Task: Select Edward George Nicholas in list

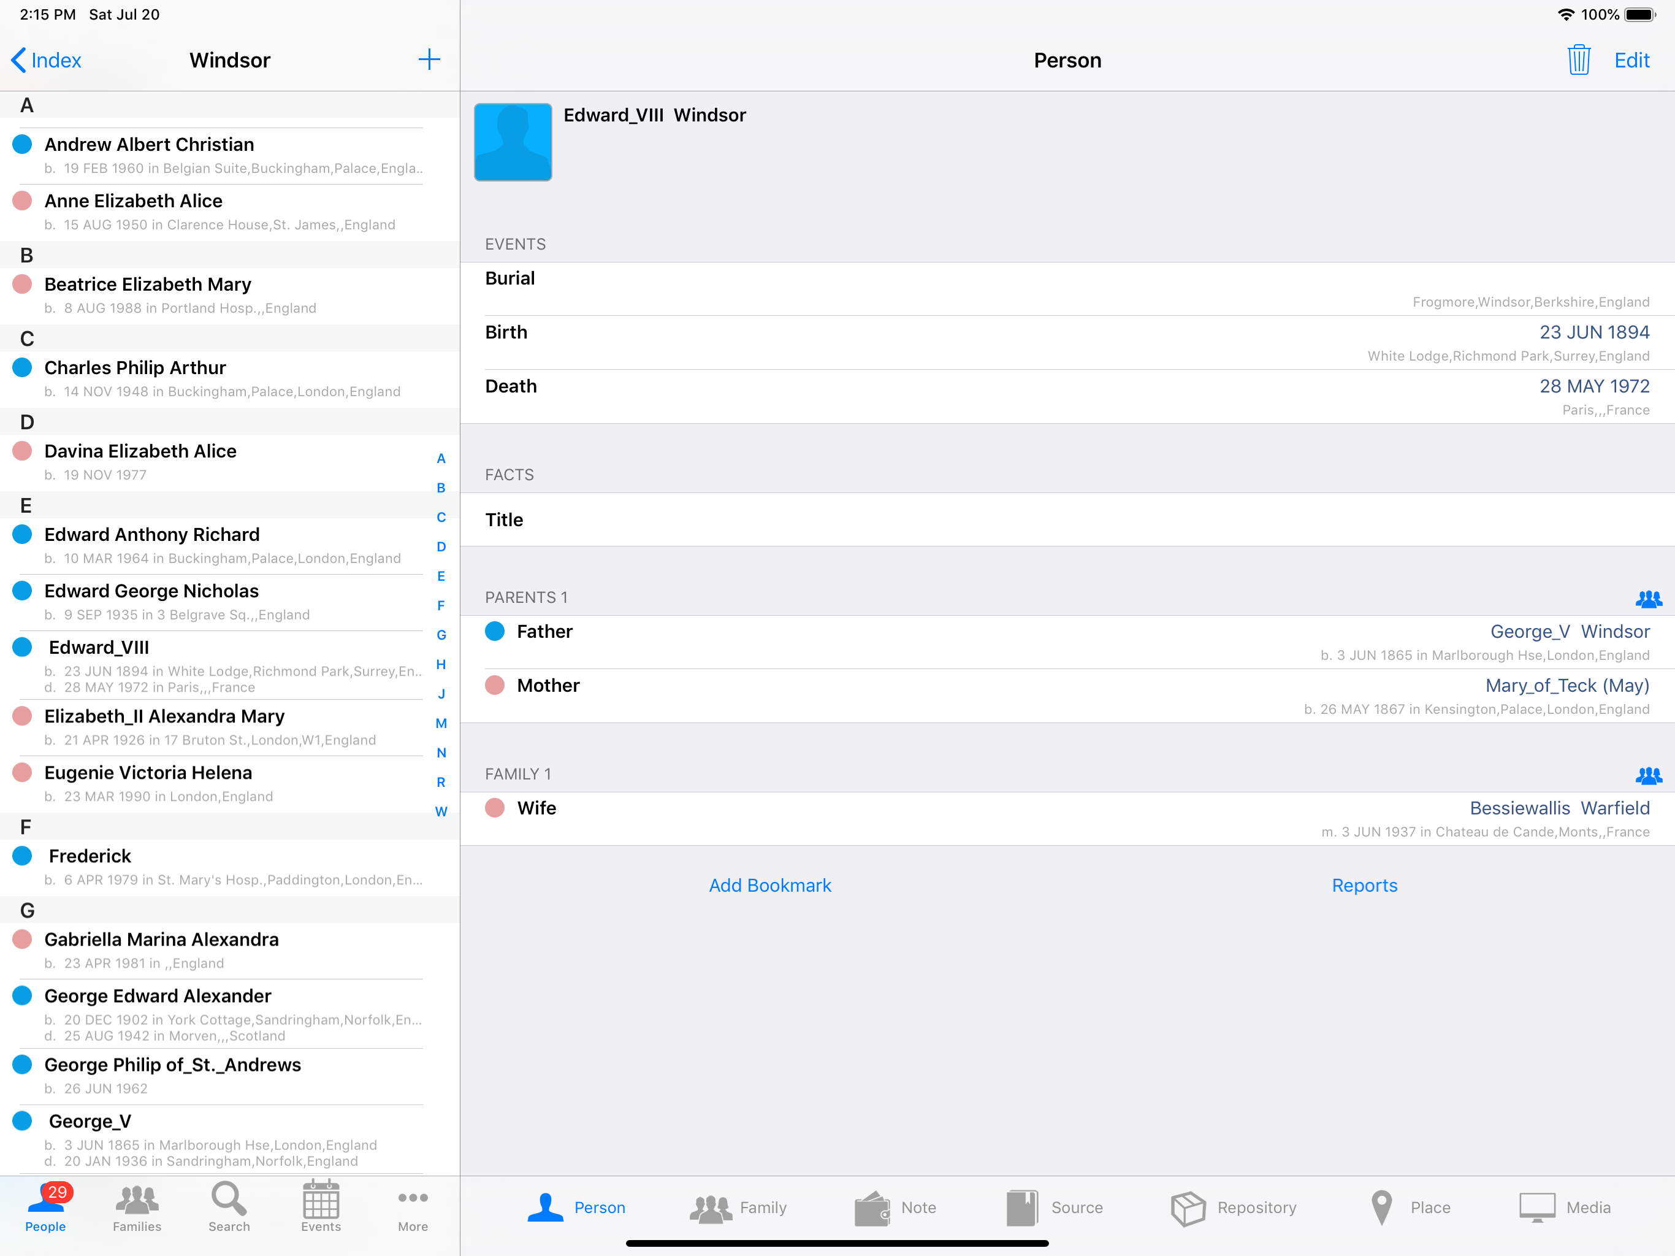Action: click(x=229, y=602)
